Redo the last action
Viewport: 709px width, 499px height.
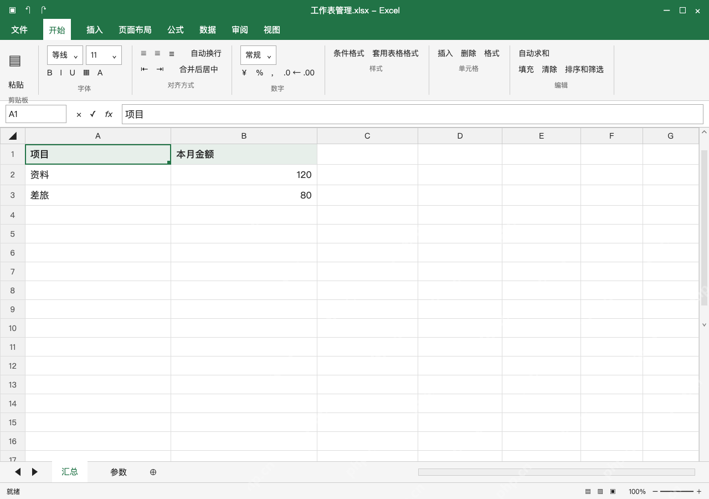pyautogui.click(x=43, y=10)
